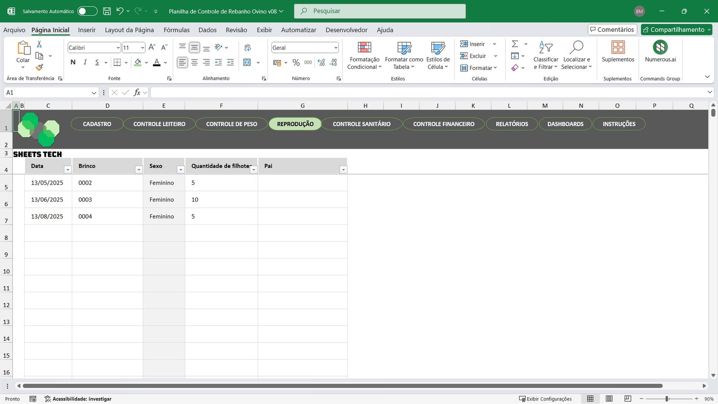Click fill color paint bucket swatch
The image size is (718, 404).
138,62
